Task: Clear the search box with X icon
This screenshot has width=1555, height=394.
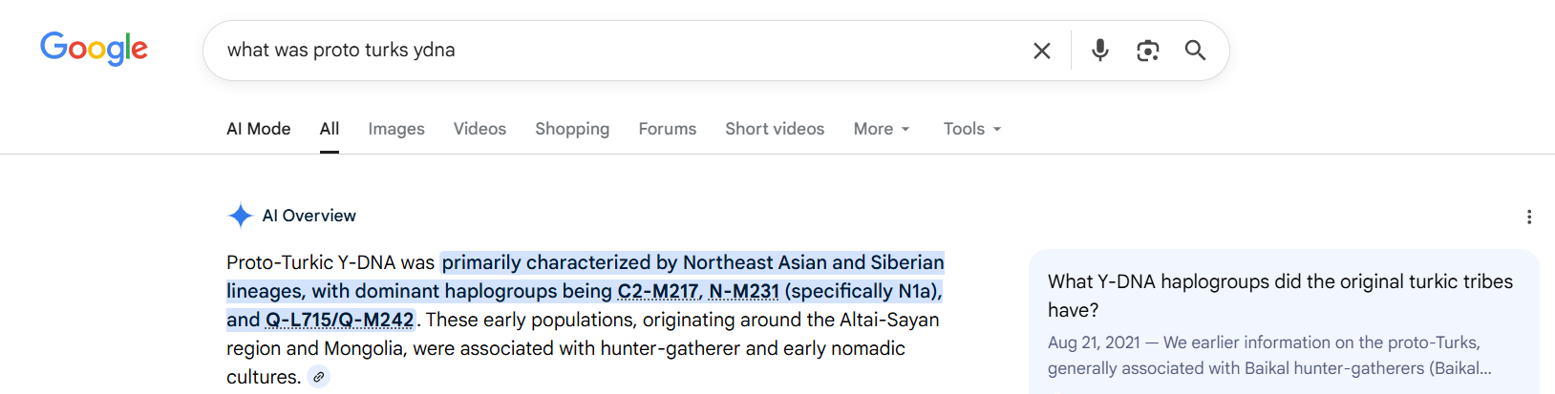Action: click(x=1041, y=51)
